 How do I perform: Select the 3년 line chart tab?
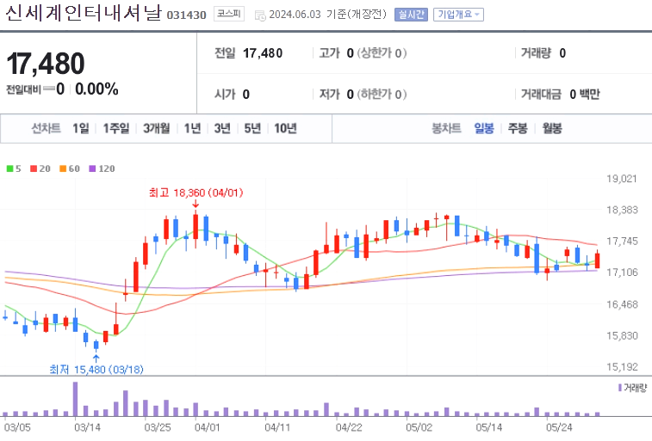(x=222, y=129)
